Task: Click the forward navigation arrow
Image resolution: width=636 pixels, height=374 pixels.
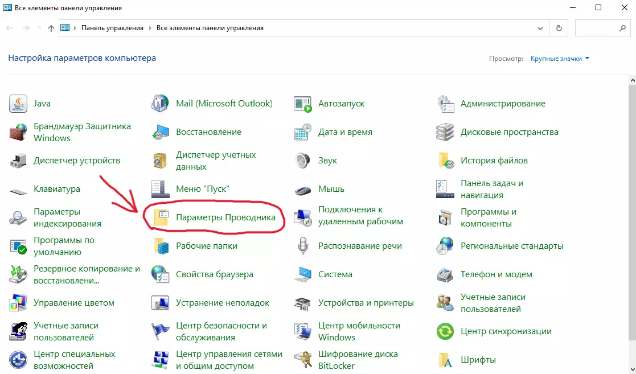Action: point(26,28)
